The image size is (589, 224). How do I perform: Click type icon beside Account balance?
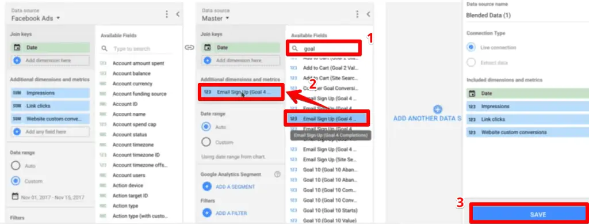(x=103, y=73)
